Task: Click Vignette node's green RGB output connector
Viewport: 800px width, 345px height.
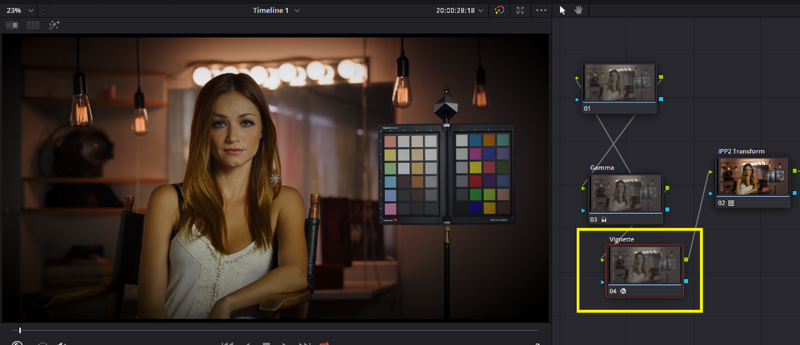Action: (x=686, y=259)
